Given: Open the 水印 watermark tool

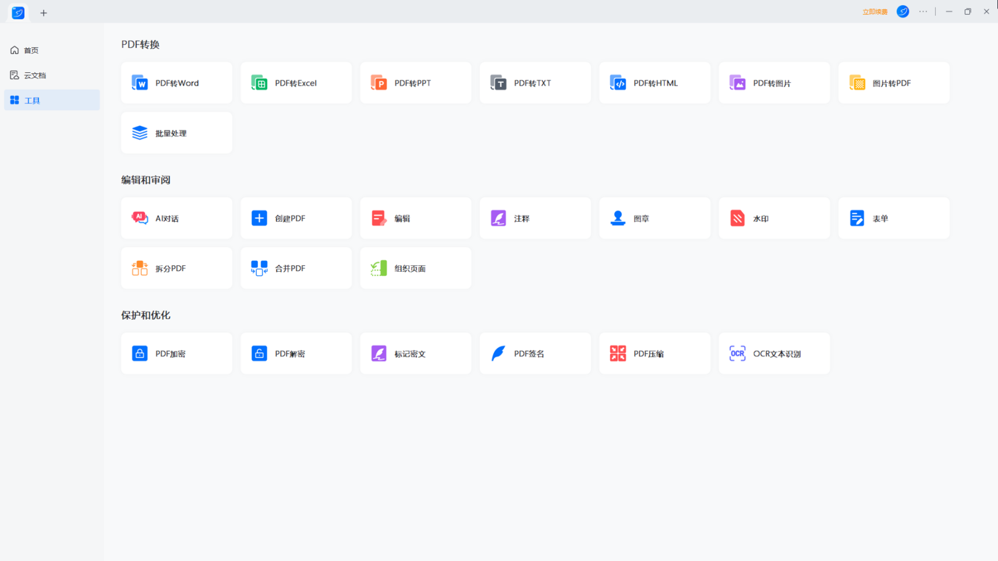Looking at the screenshot, I should coord(774,218).
